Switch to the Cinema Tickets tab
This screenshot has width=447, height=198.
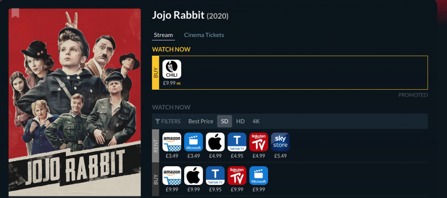[204, 35]
